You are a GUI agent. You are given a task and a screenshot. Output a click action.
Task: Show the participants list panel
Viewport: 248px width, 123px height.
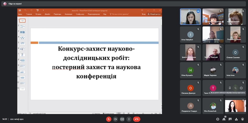224,119
